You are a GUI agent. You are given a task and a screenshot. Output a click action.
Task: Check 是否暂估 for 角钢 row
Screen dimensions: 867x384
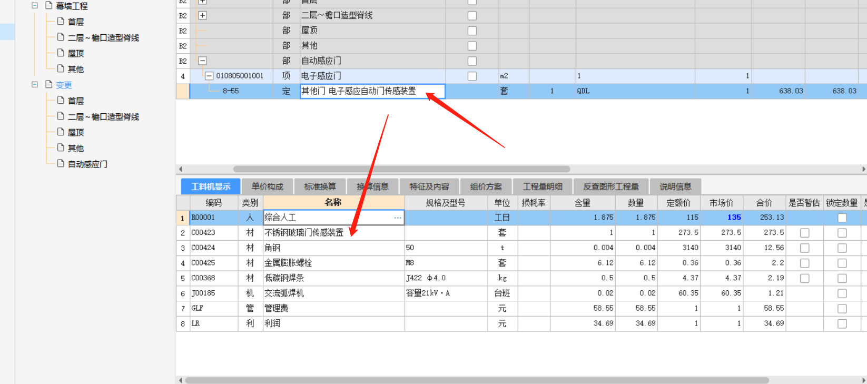pos(804,248)
